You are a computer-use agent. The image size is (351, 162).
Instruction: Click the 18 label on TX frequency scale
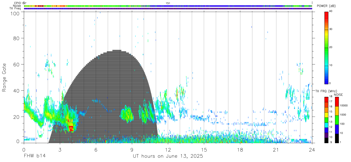[x=330, y=97]
